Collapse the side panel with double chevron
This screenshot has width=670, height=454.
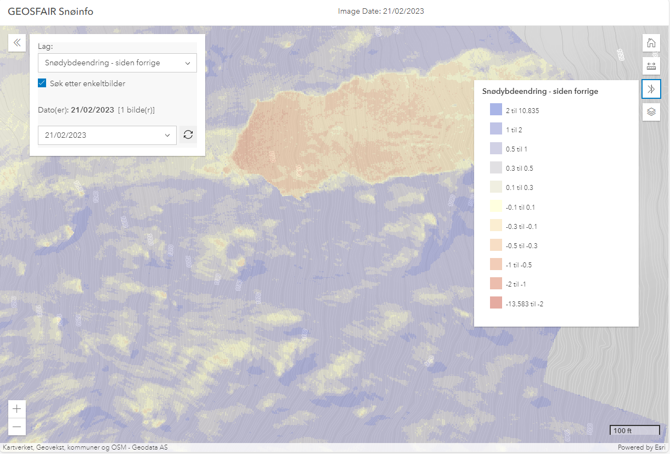pos(17,43)
